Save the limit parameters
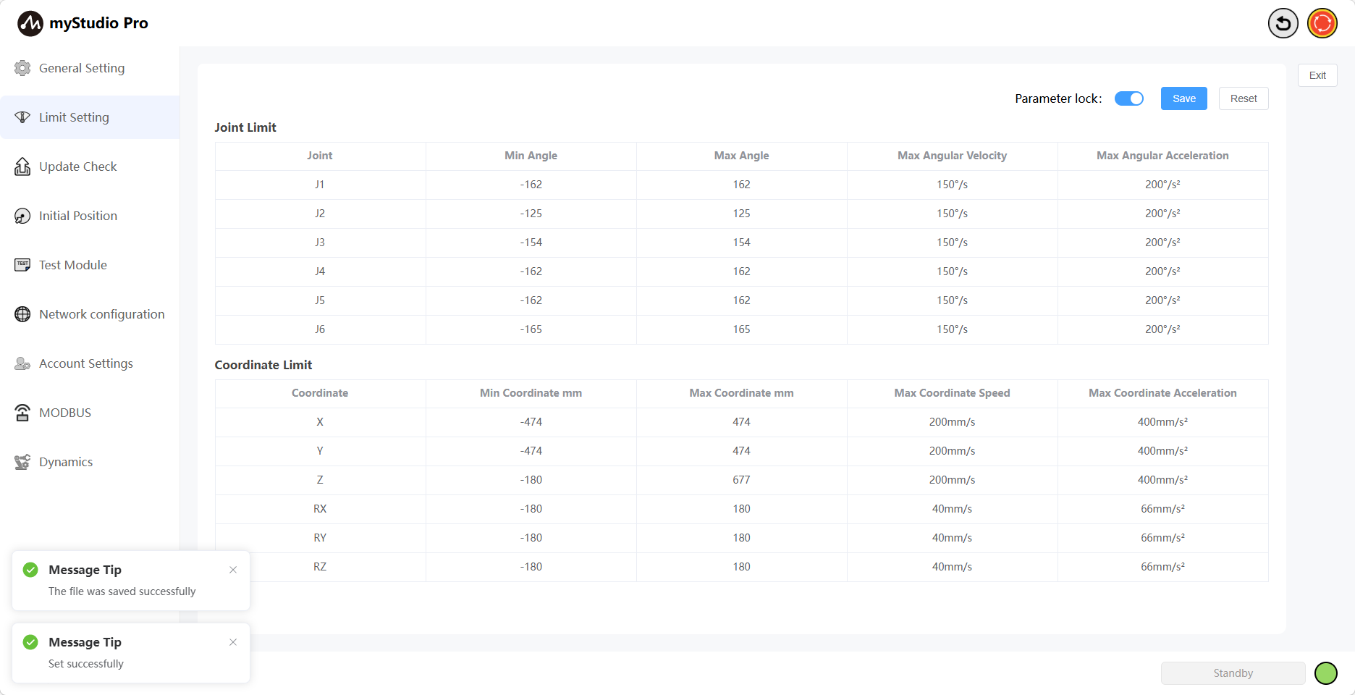The image size is (1355, 695). [x=1183, y=98]
